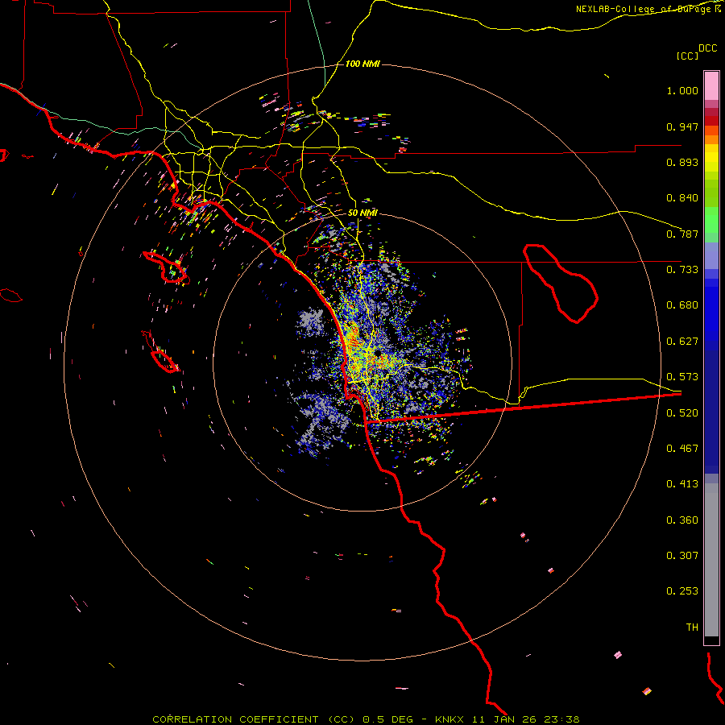
Task: Click the TH threshold label on legend
Action: coord(692,628)
